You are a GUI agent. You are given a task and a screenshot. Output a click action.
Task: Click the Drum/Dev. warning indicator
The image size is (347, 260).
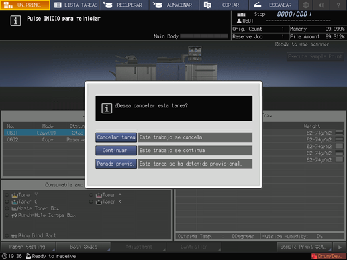coord(328,256)
